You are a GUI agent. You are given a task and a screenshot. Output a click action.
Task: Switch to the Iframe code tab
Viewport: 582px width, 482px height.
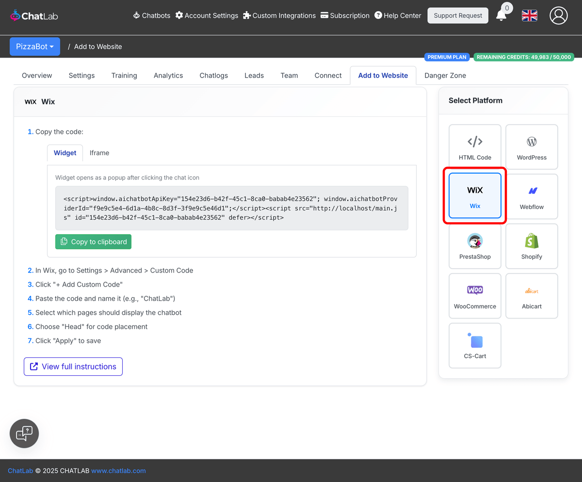(99, 153)
